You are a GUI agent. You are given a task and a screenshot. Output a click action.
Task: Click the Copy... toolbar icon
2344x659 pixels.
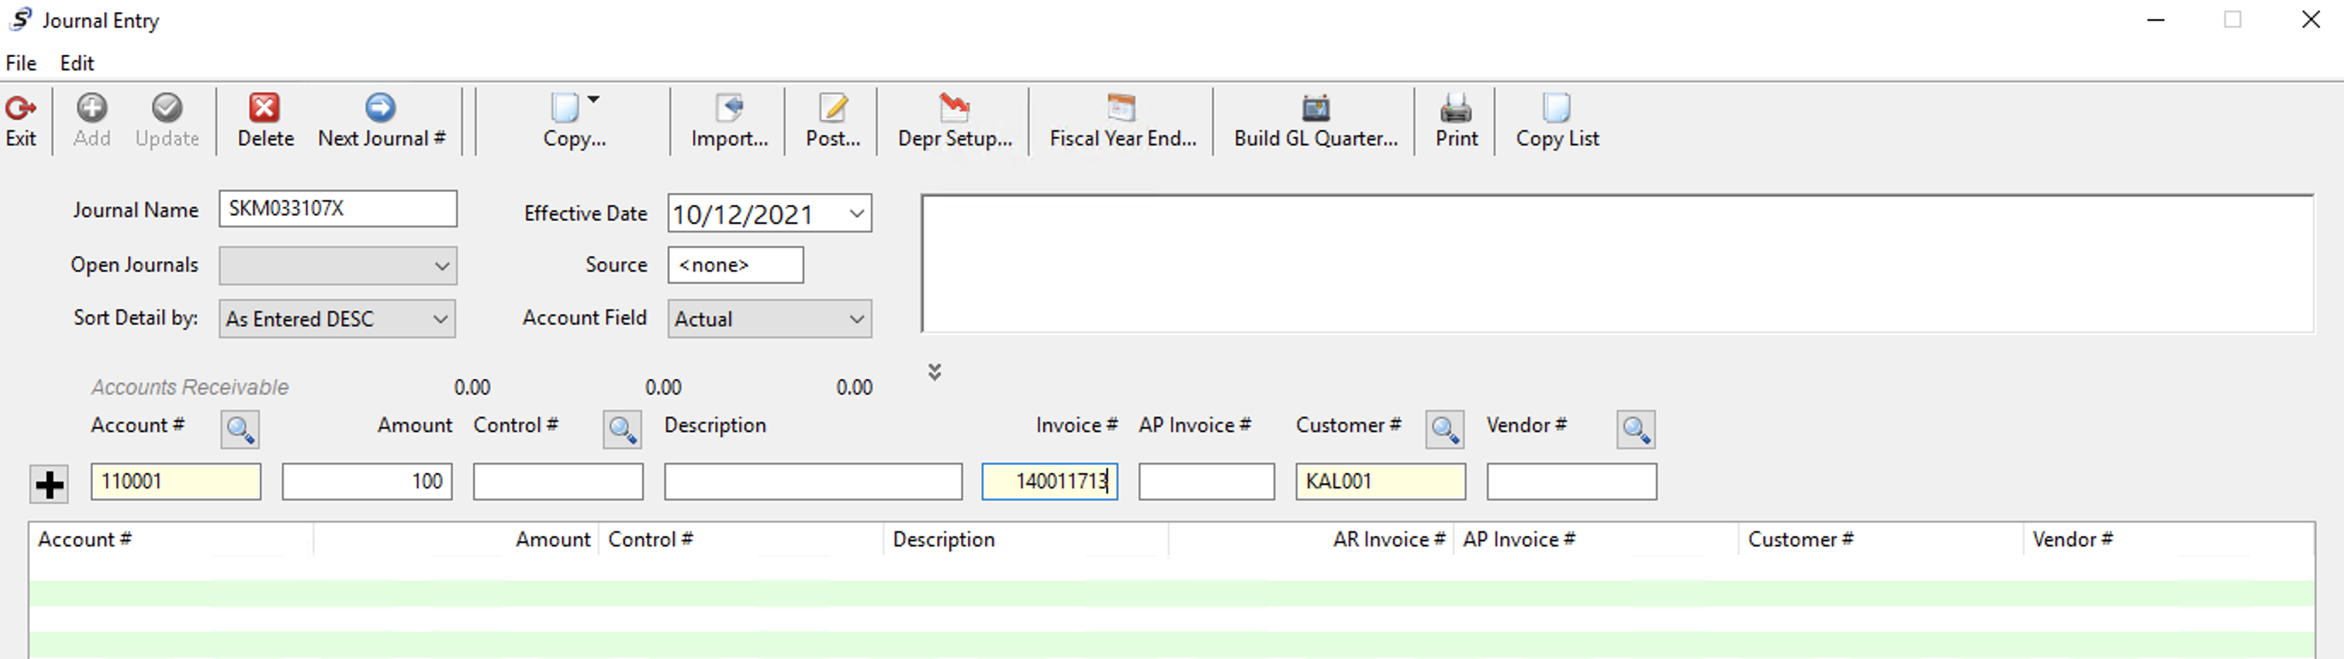(x=565, y=108)
